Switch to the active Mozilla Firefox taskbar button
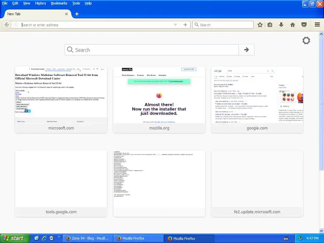The width and height of the screenshot is (324, 243). pyautogui.click(x=190, y=239)
